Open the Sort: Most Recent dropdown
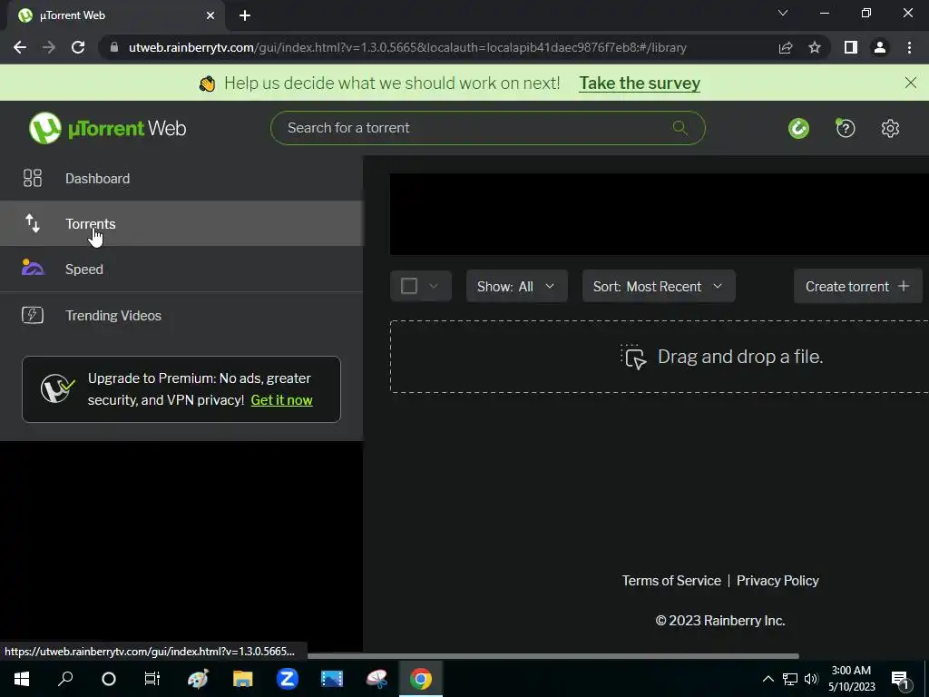This screenshot has height=697, width=929. click(659, 286)
